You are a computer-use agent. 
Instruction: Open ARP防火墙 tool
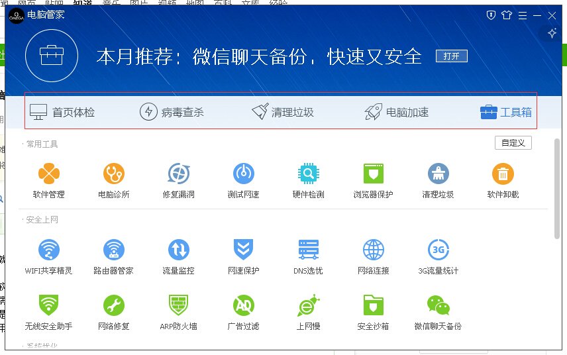click(x=179, y=313)
